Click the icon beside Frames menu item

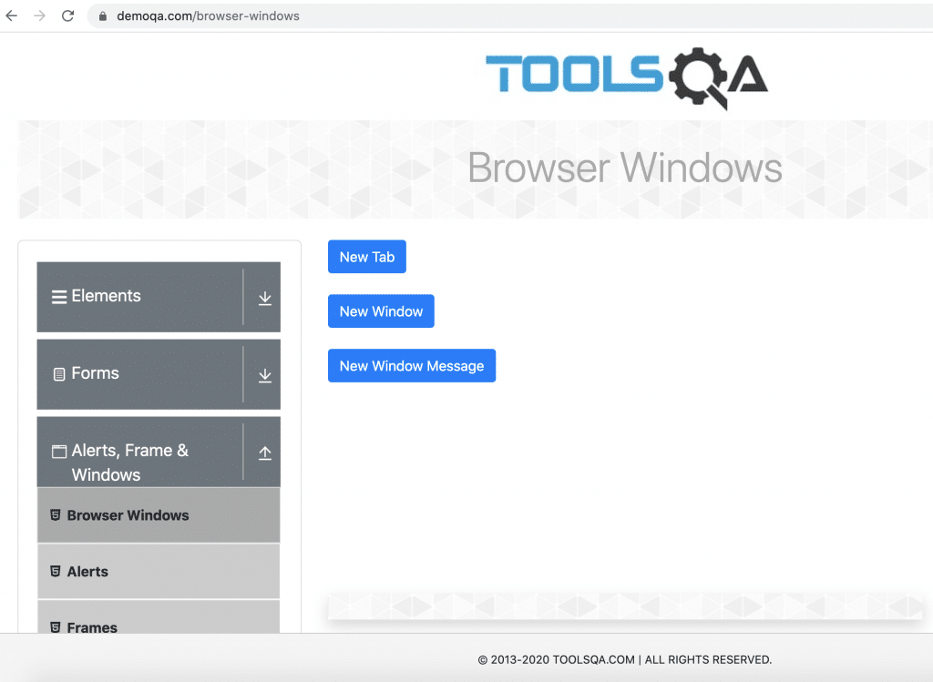click(x=56, y=626)
